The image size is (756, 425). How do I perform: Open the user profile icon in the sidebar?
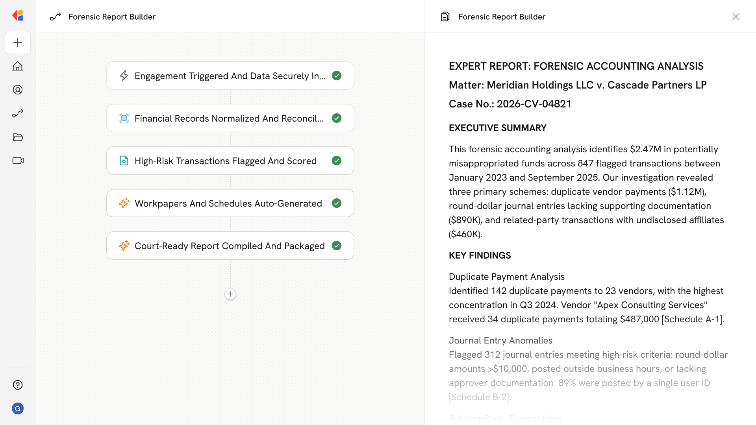click(x=18, y=90)
